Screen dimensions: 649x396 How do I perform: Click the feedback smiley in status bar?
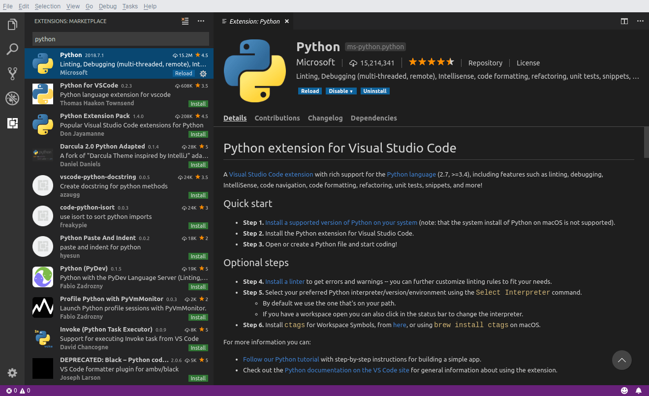click(x=624, y=391)
